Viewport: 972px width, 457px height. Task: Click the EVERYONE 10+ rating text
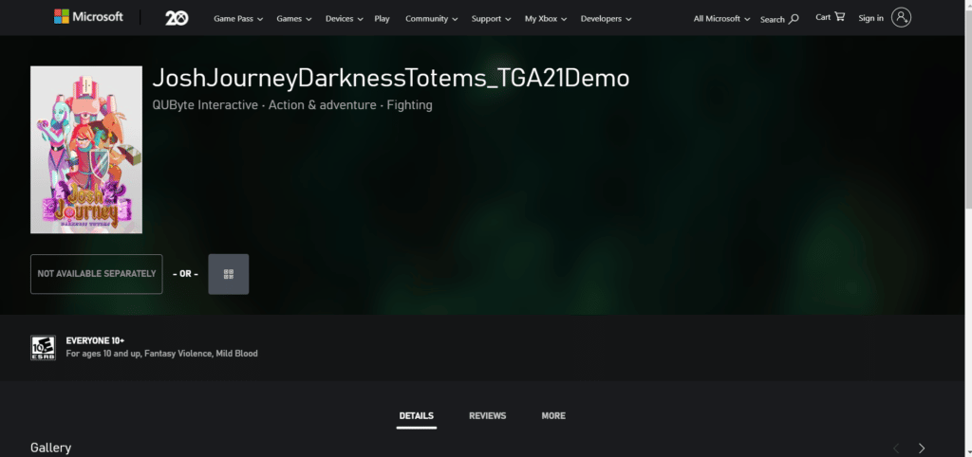pos(96,340)
